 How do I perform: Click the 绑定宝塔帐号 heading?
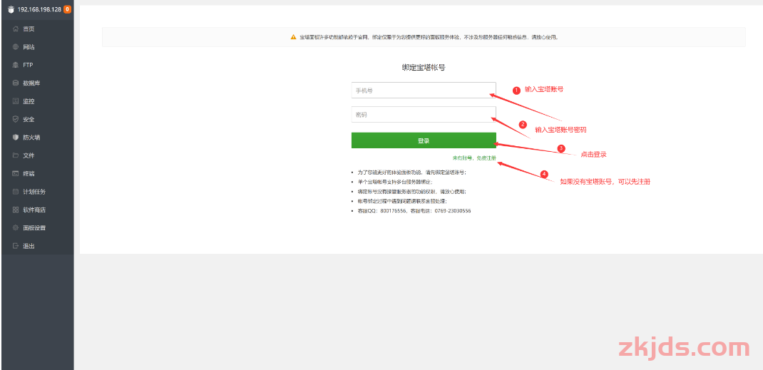424,68
